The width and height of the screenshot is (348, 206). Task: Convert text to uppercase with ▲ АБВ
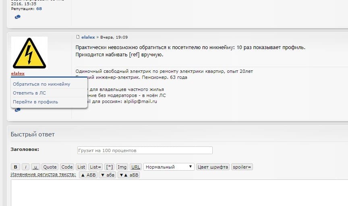coord(88,175)
